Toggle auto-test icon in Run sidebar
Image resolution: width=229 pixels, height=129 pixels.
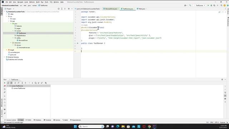(x=5, y=89)
